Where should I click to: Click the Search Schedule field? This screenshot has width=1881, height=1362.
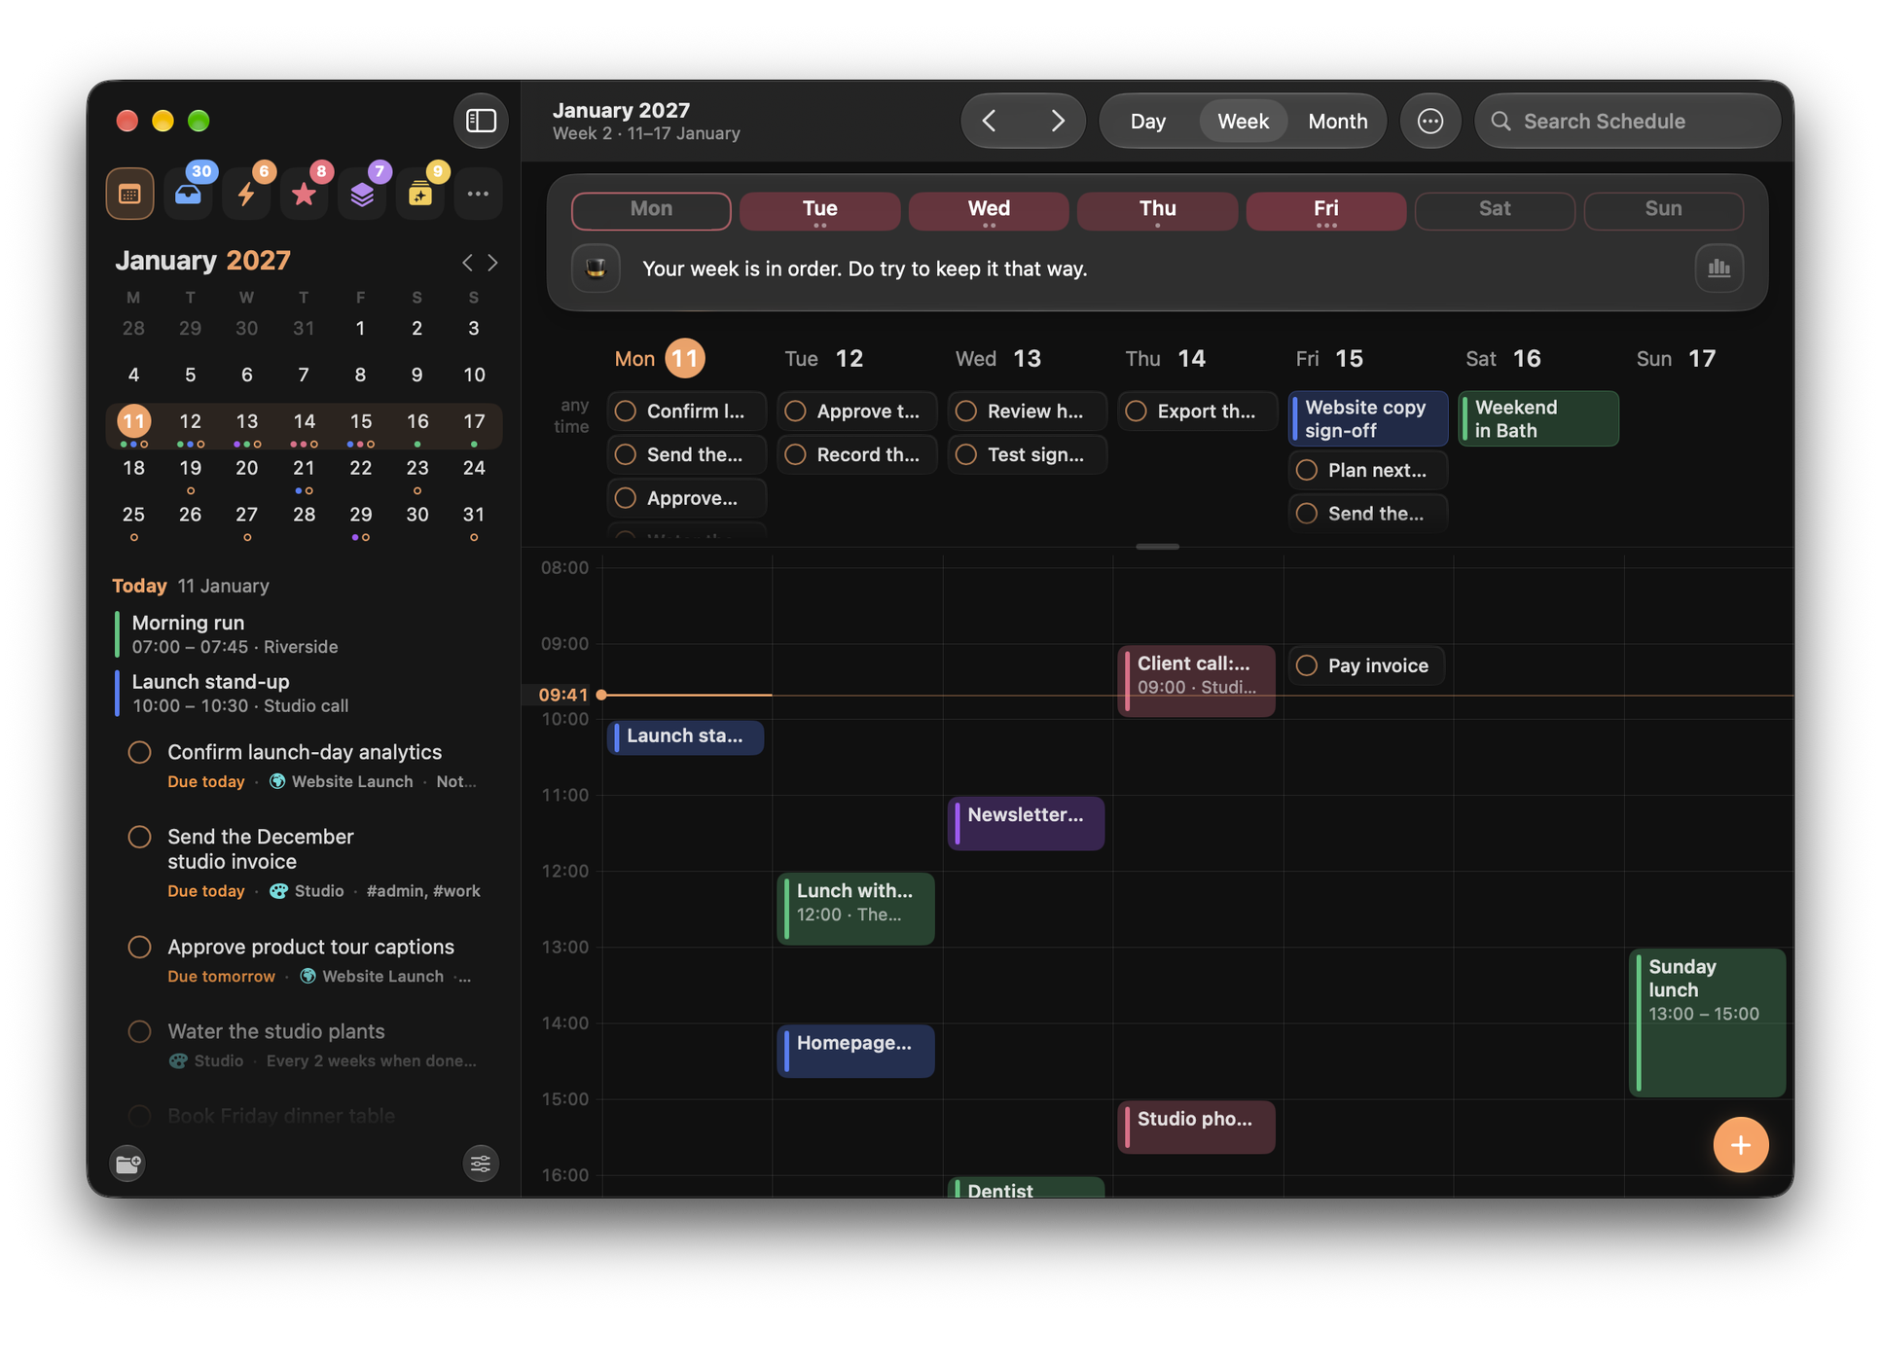(x=1627, y=122)
